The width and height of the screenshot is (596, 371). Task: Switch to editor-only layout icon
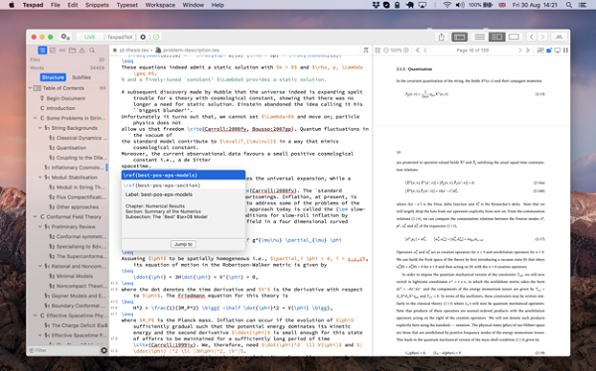pyautogui.click(x=480, y=37)
